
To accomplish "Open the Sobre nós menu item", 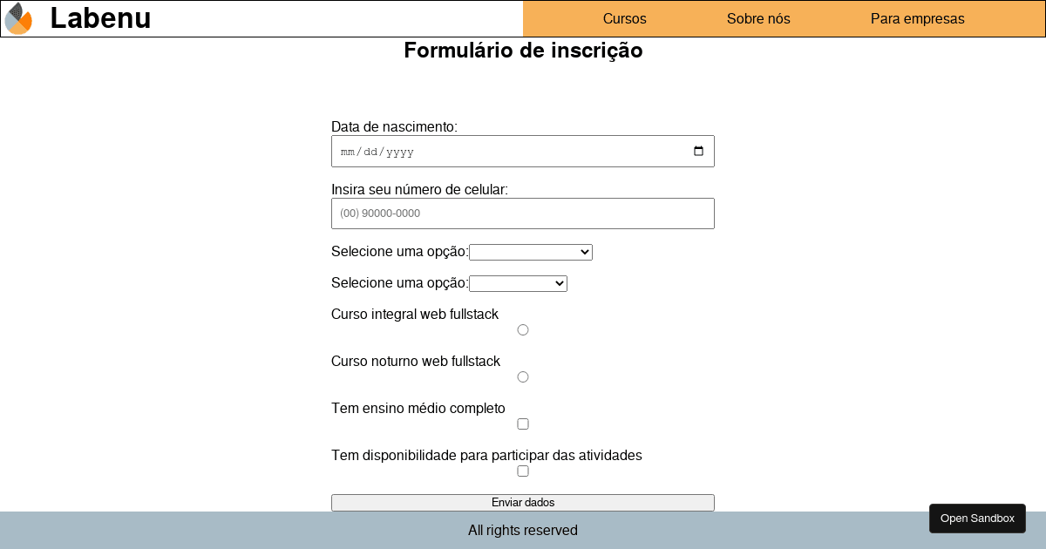I will pyautogui.click(x=758, y=18).
